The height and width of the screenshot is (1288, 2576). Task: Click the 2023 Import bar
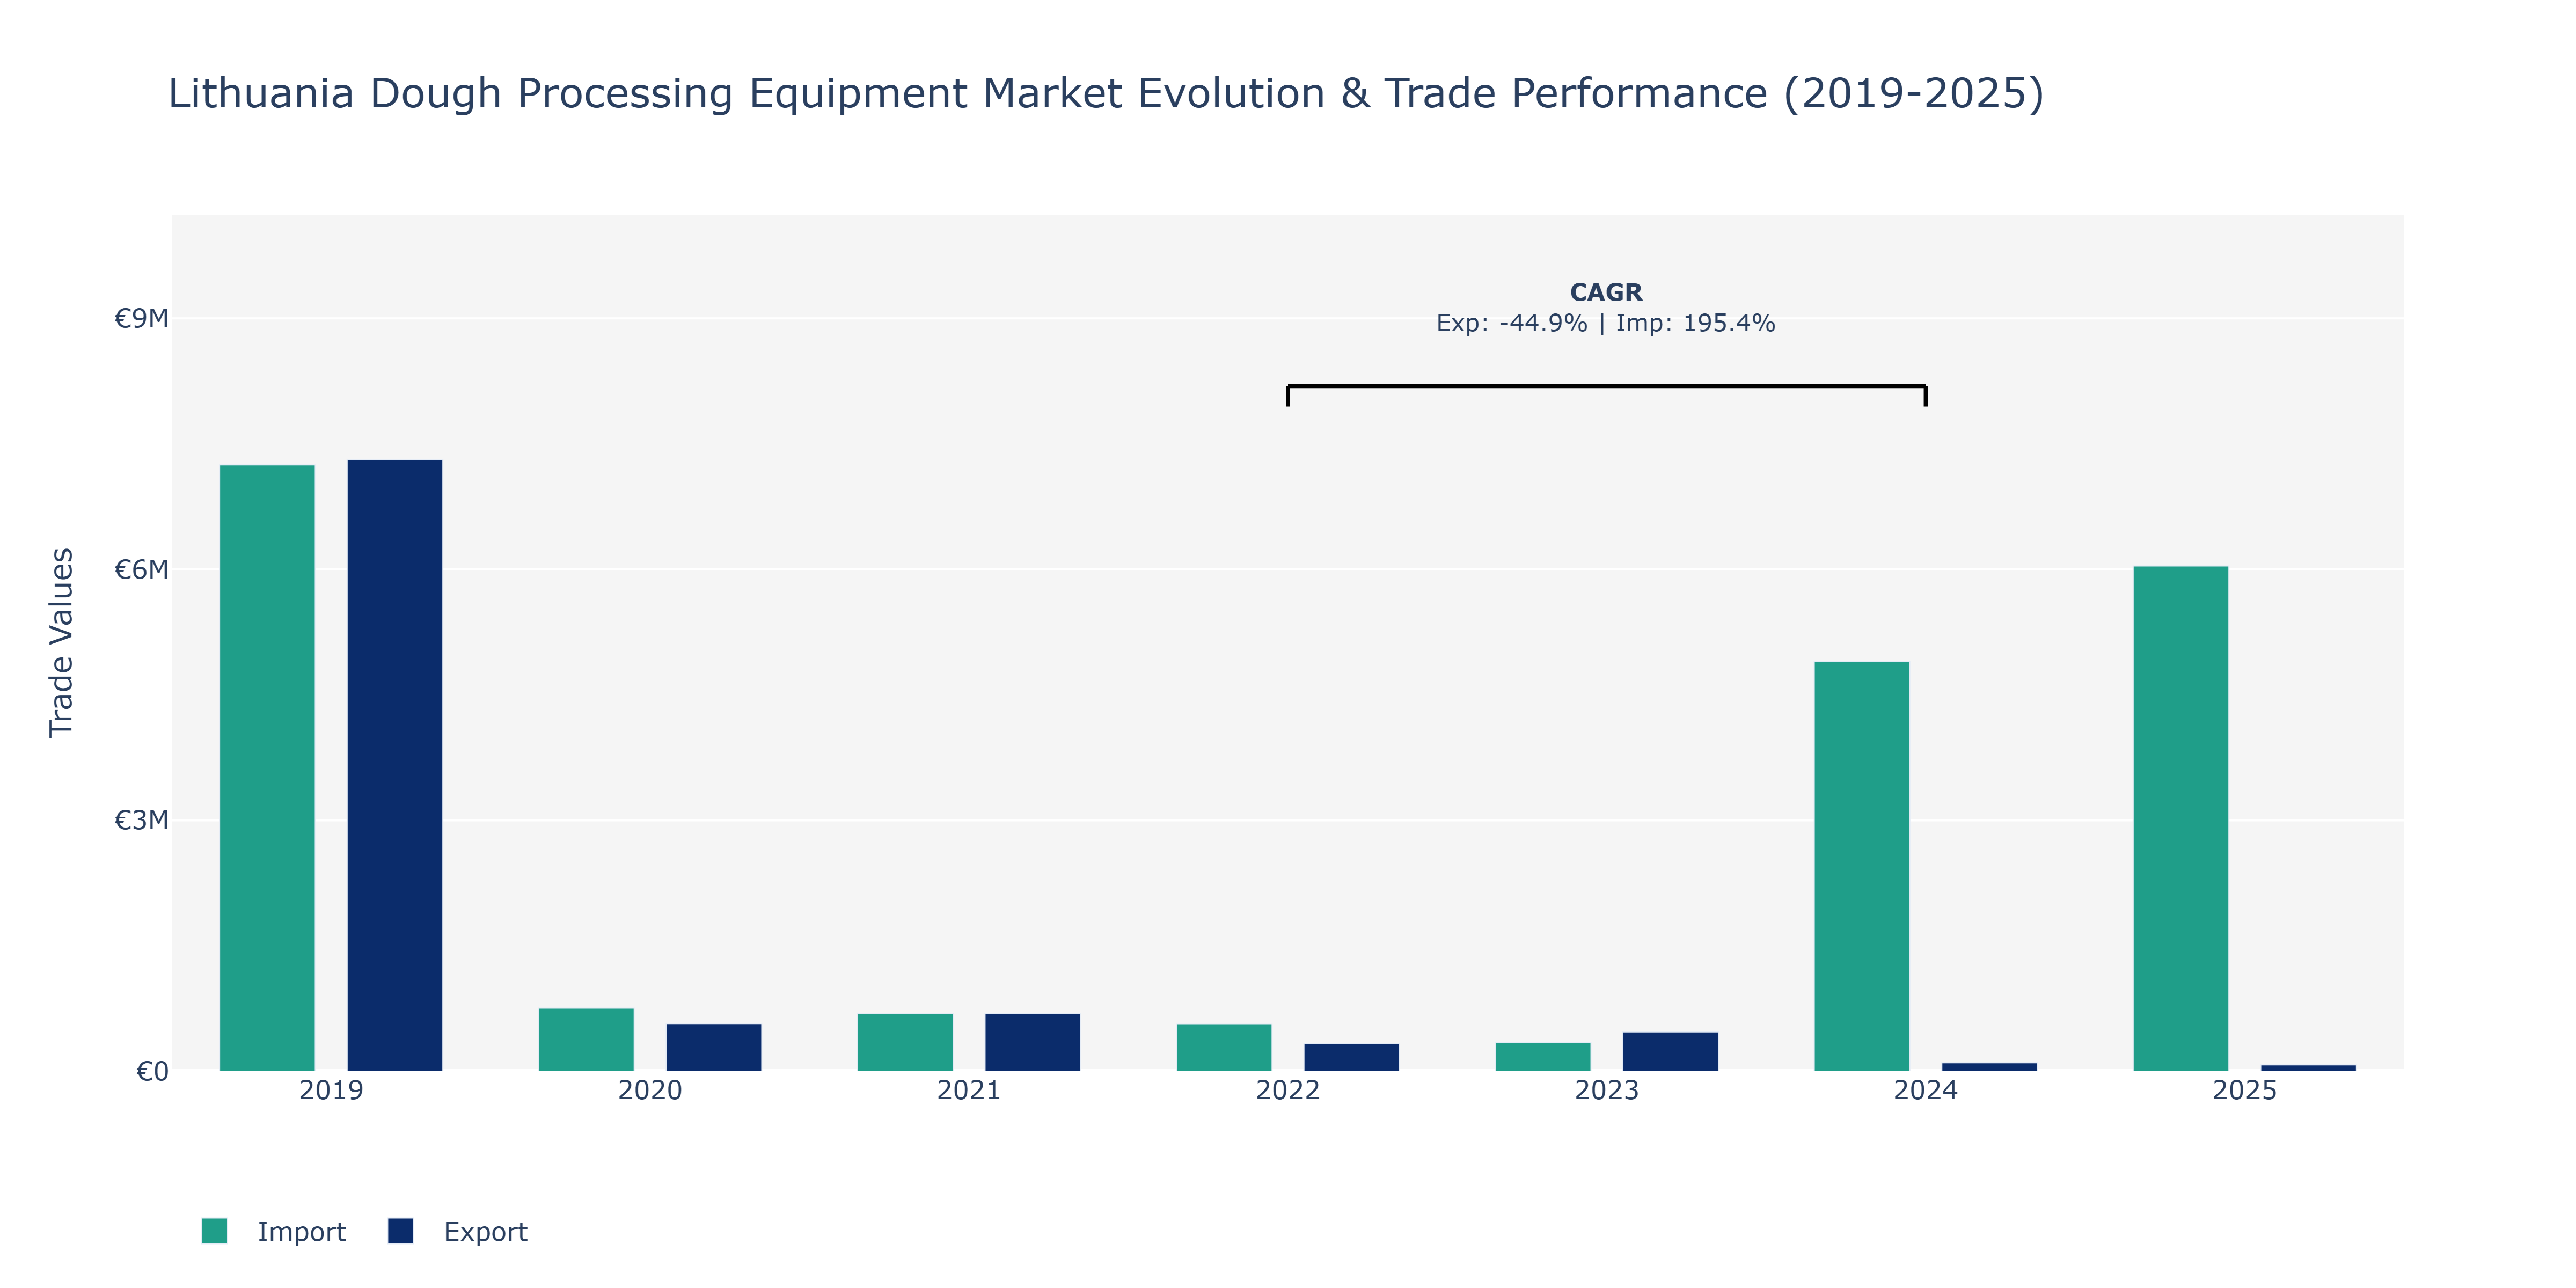tap(1543, 1057)
